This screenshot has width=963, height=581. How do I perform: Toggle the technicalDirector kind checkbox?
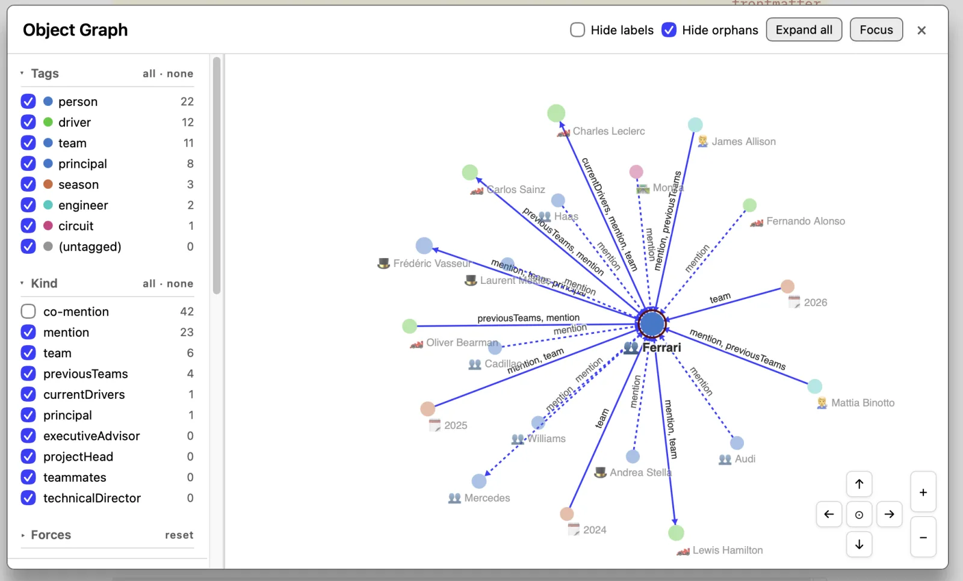tap(28, 498)
